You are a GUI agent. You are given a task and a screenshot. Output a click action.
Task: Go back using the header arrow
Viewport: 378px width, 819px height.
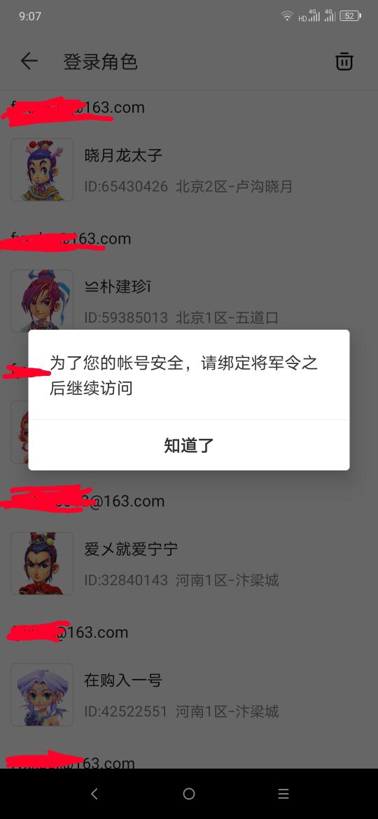[29, 62]
